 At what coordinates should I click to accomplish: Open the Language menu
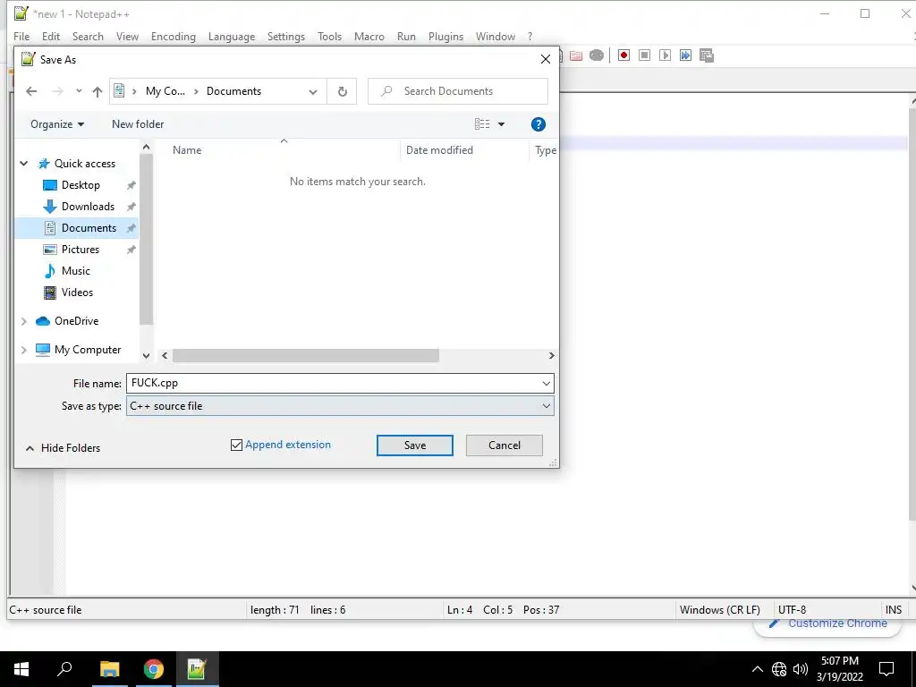[x=232, y=36]
